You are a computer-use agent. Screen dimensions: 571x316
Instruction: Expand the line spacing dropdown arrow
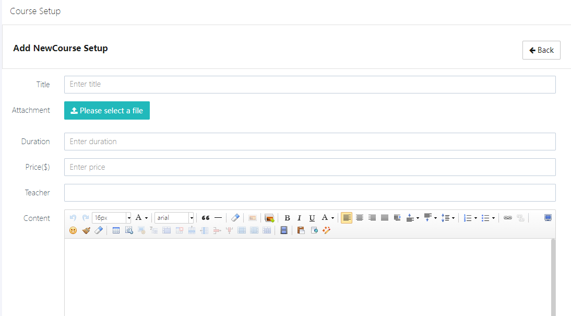click(453, 218)
